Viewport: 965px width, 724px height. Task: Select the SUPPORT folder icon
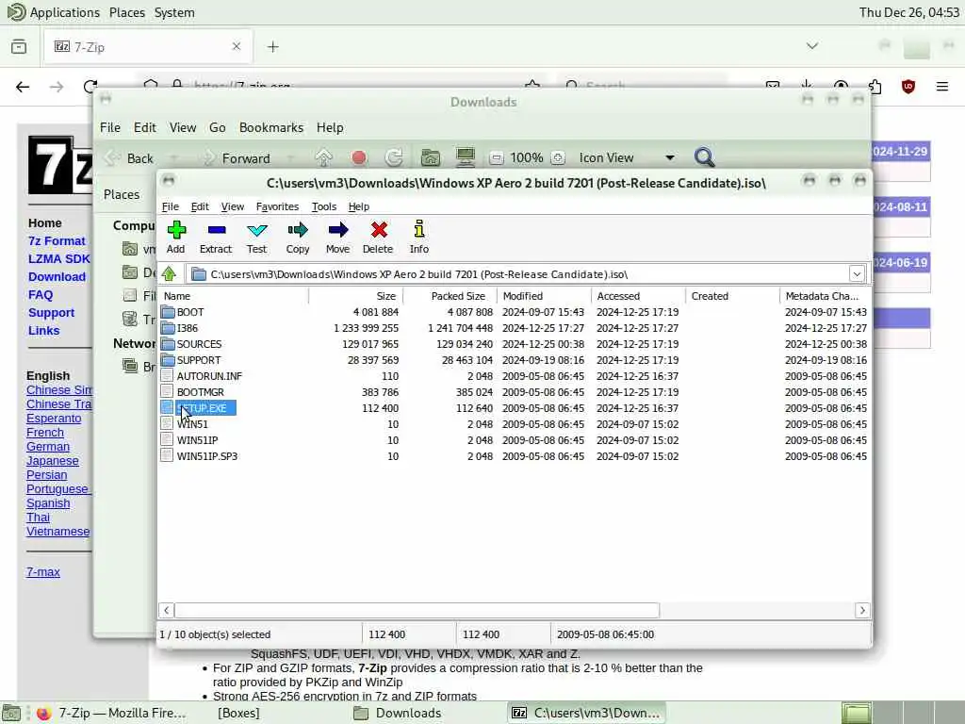[x=168, y=359]
